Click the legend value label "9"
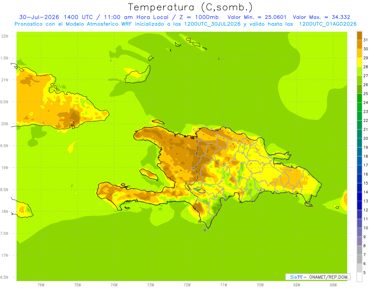374x289 pixels. (365, 237)
